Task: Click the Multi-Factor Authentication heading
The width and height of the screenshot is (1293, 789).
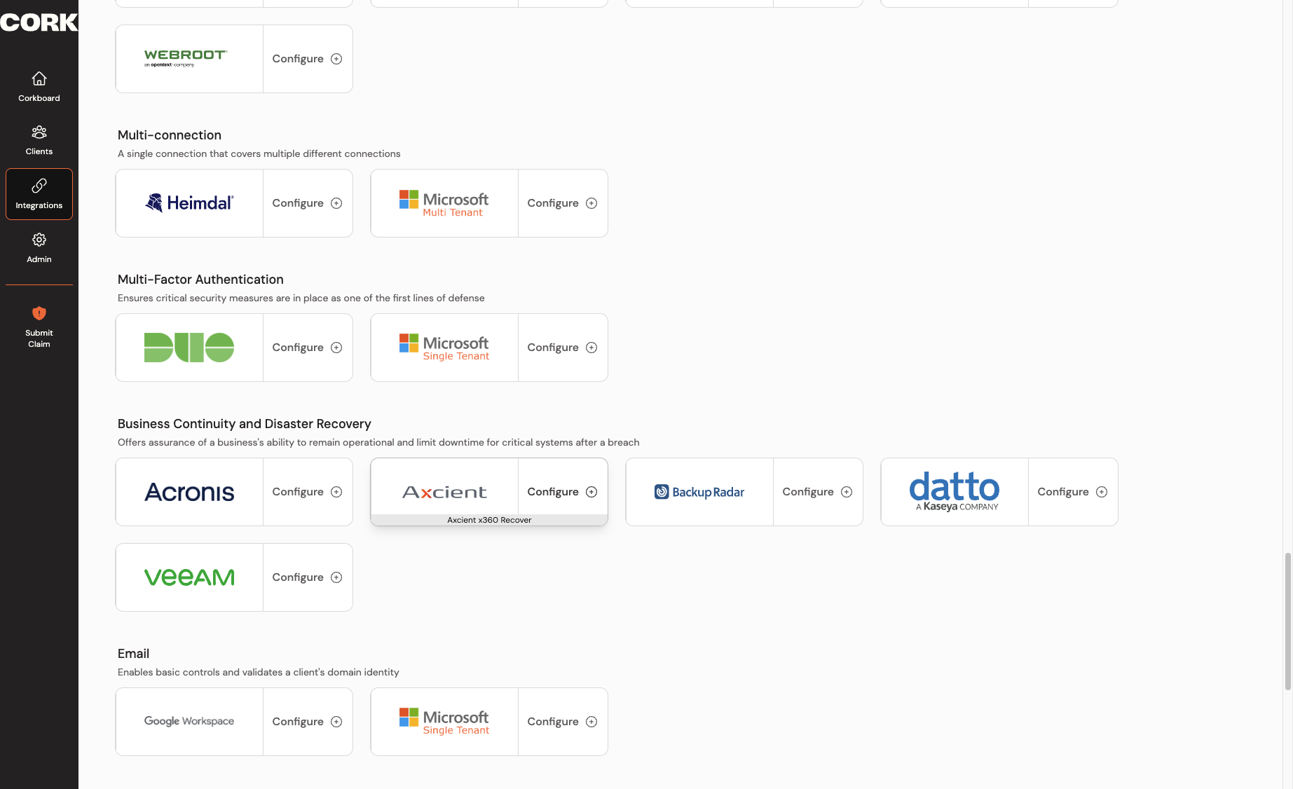Action: coord(200,280)
